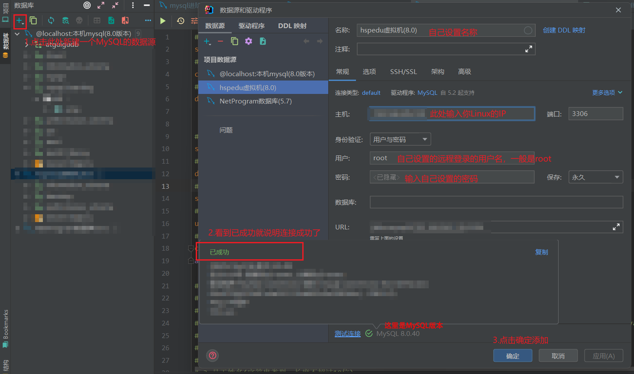Viewport: 634px width, 374px height.
Task: Open the help question mark icon
Action: coord(213,356)
